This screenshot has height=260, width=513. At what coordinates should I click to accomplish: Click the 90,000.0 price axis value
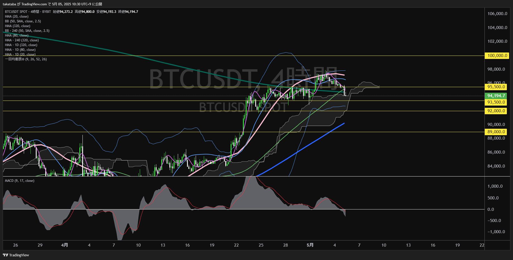pos(496,125)
